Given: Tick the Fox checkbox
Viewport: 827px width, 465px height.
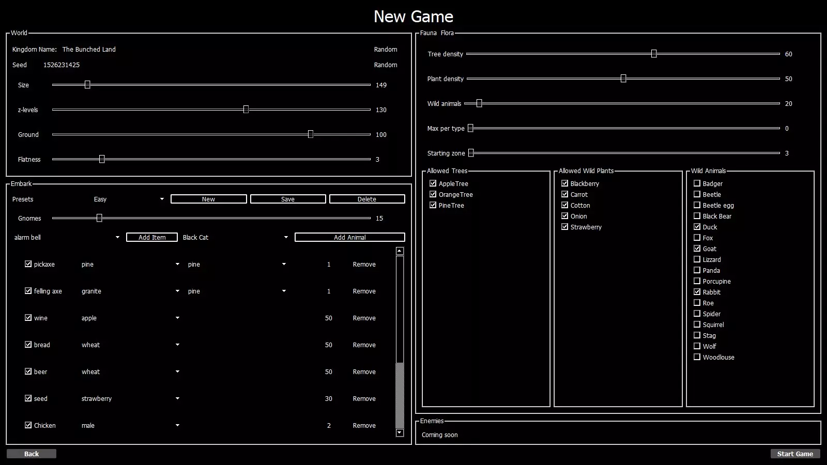Looking at the screenshot, I should coord(697,238).
